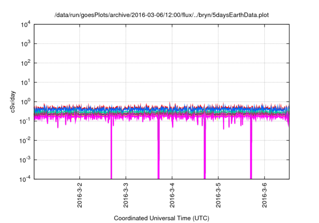Click the 2016-3-3 date tick label
Image resolution: width=319 pixels, height=223 pixels.
pyautogui.click(x=126, y=195)
